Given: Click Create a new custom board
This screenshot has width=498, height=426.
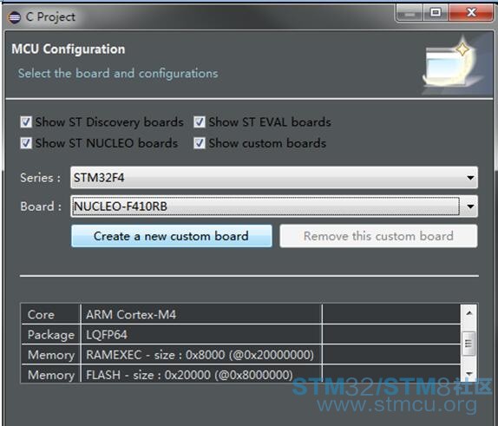Looking at the screenshot, I should (172, 236).
